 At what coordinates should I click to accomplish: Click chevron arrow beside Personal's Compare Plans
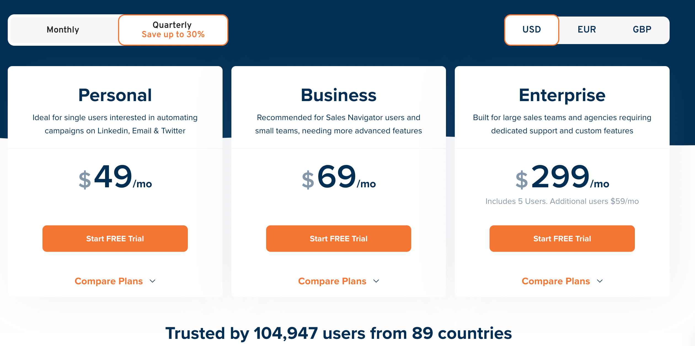tap(153, 281)
